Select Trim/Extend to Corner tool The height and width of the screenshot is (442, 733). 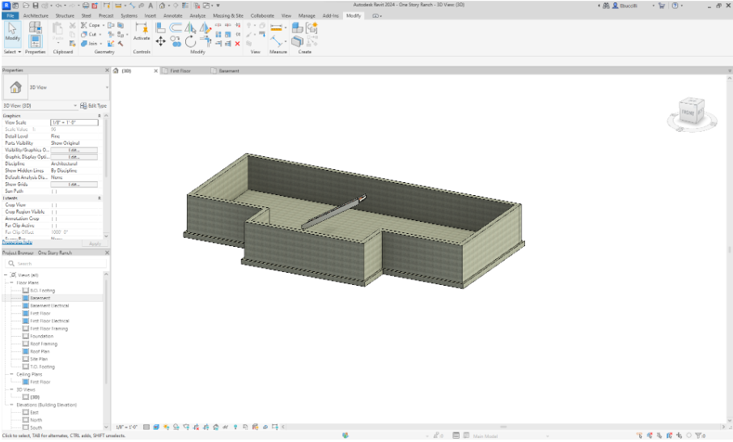click(205, 42)
